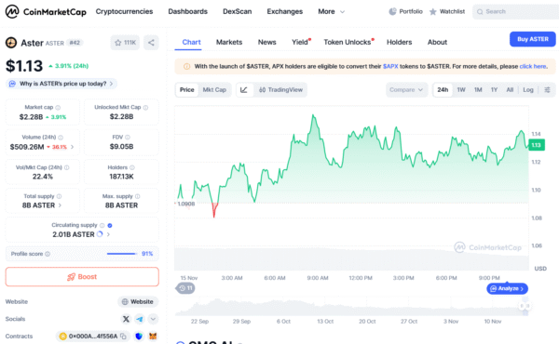The width and height of the screenshot is (559, 344).
Task: Open the line chart type icon
Action: [x=244, y=90]
